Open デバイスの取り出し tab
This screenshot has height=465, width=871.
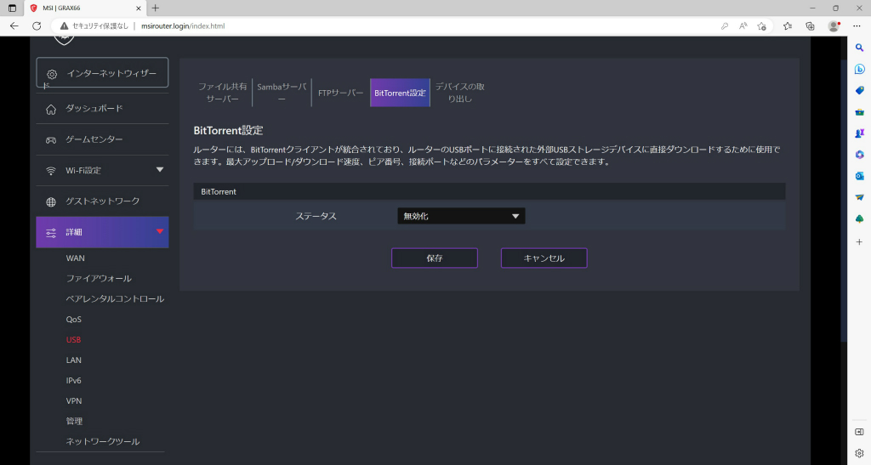[x=460, y=93]
